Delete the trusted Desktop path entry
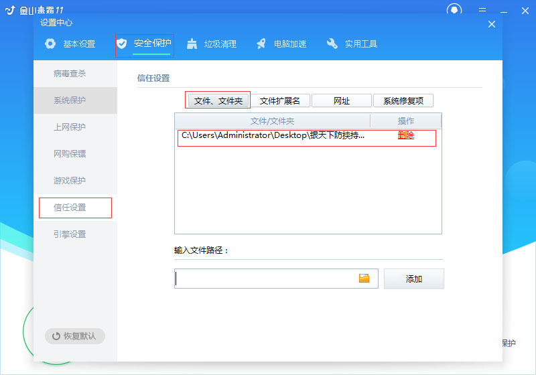Viewport: 536px width, 375px height. 406,135
